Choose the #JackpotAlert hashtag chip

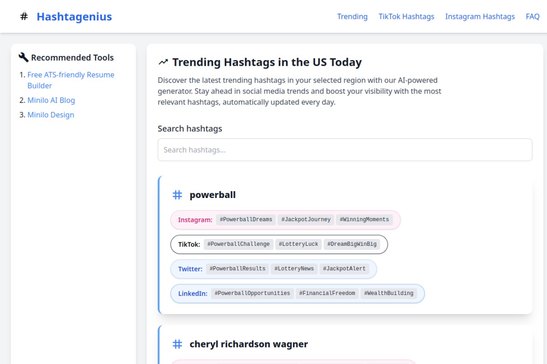click(344, 269)
